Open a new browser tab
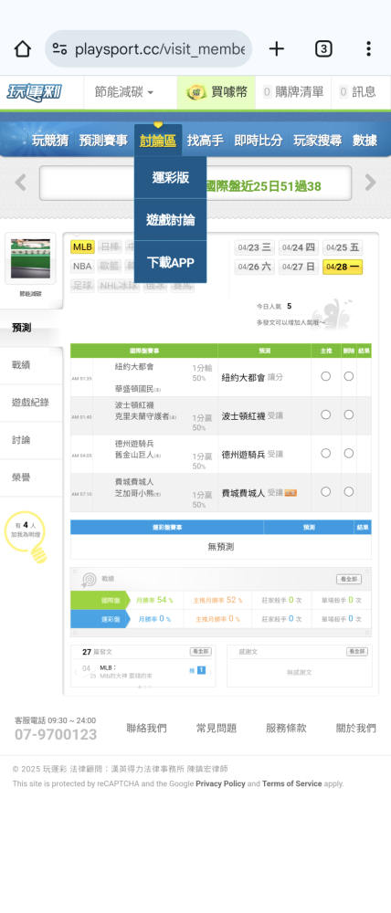The width and height of the screenshot is (391, 913). [x=276, y=49]
